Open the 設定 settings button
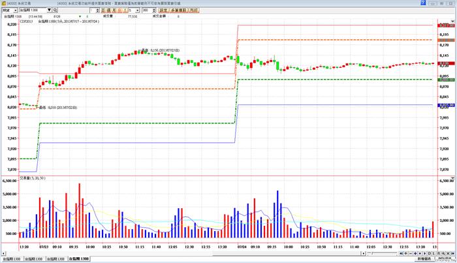The width and height of the screenshot is (457, 263). coord(163,10)
